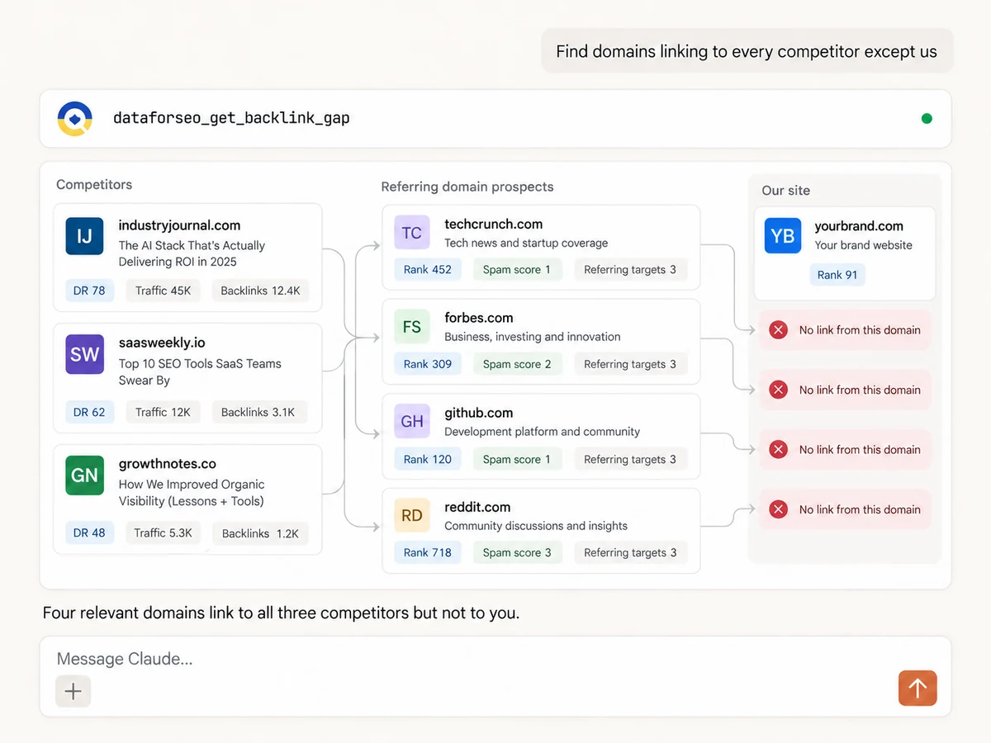Click the IJ industryjournal.com avatar icon
The height and width of the screenshot is (743, 991).
tap(84, 237)
